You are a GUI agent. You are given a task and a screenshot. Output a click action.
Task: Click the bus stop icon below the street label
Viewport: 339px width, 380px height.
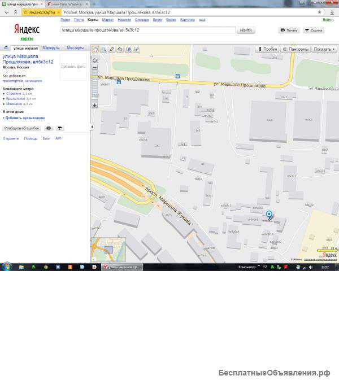[x=119, y=82]
